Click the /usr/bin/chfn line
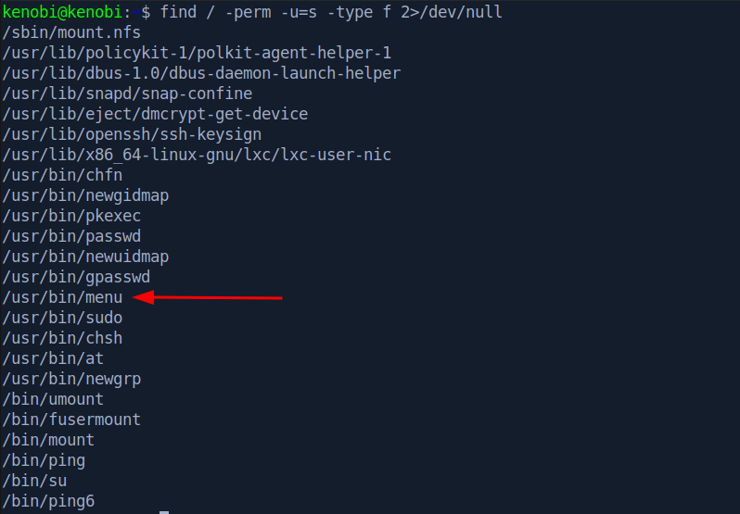The height and width of the screenshot is (514, 740). 62,175
